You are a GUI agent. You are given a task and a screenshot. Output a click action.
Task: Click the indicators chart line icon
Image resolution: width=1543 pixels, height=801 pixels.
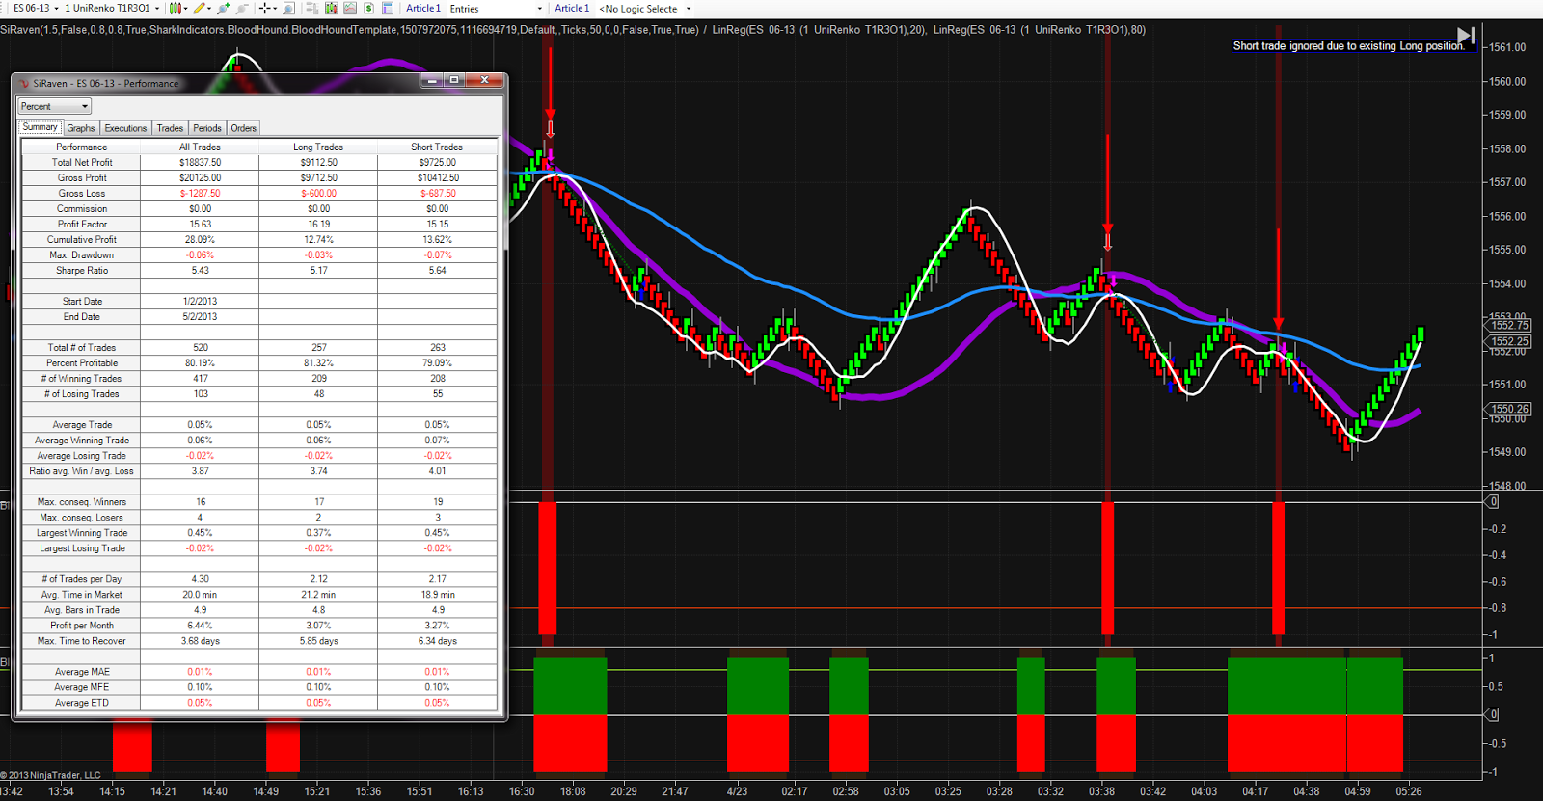click(350, 8)
